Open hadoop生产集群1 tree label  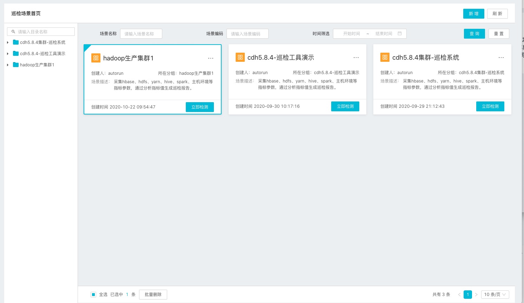tap(37, 65)
